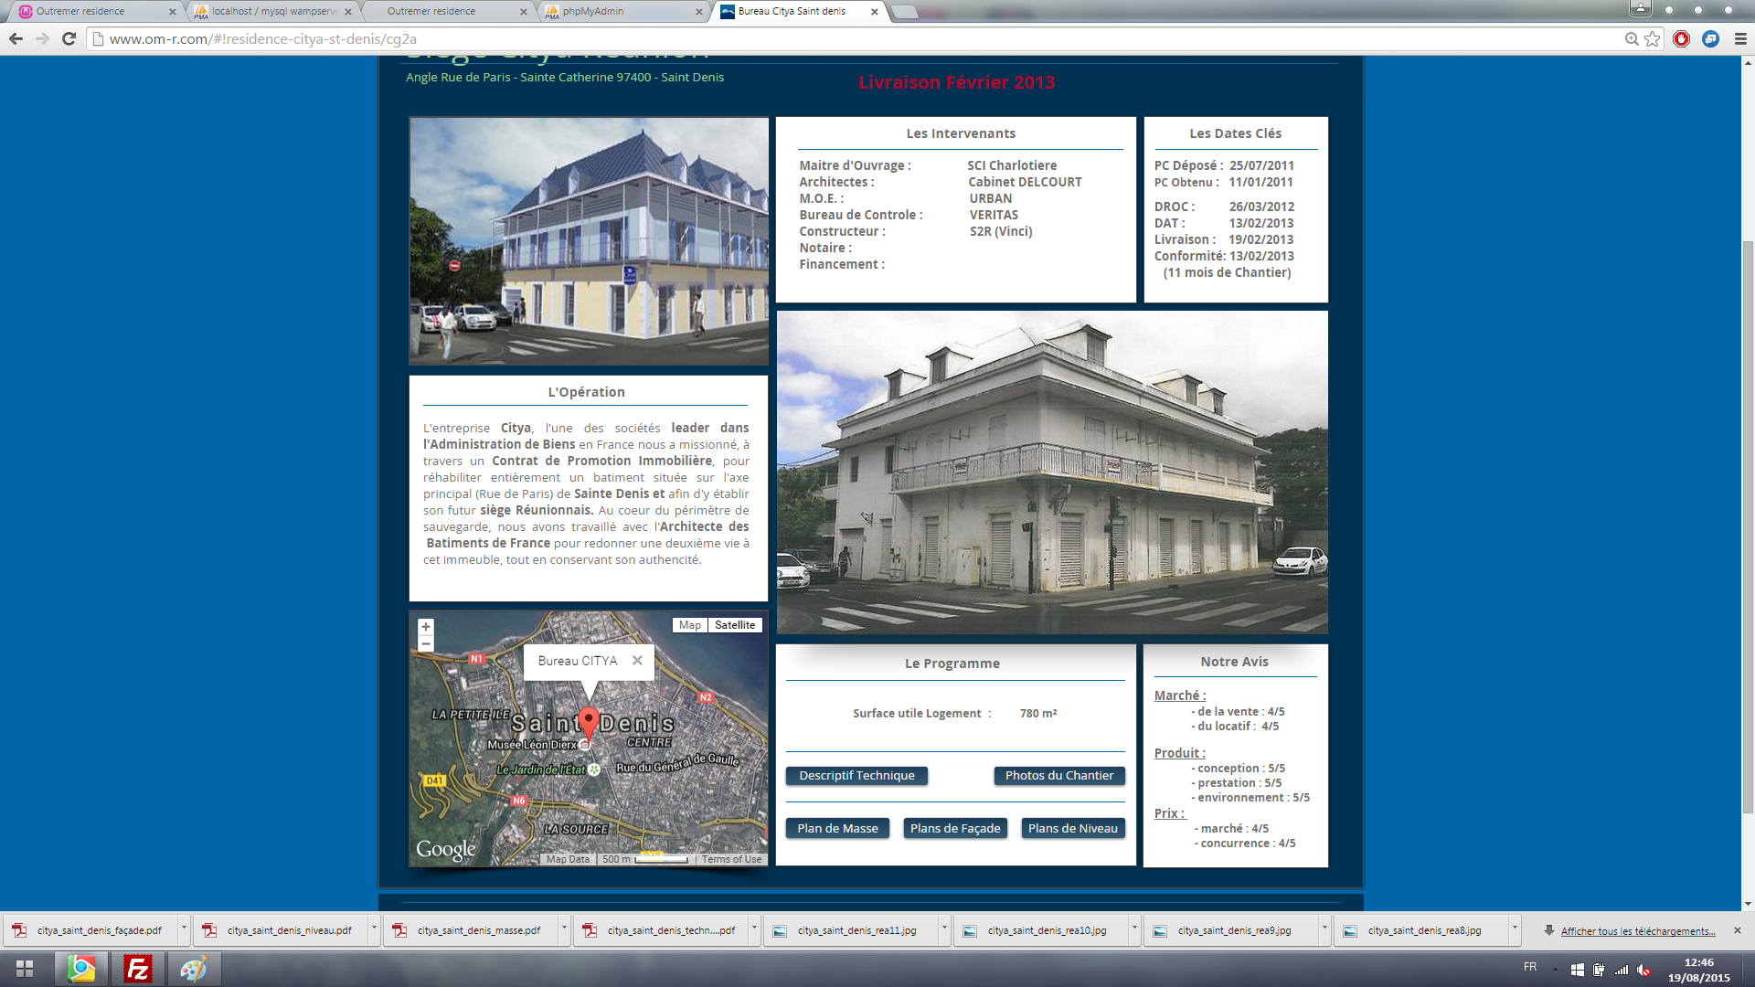Expand options for citya_saint_denis_rea10.jpg download
Screen dimensions: 1755x987
pyautogui.click(x=1134, y=929)
